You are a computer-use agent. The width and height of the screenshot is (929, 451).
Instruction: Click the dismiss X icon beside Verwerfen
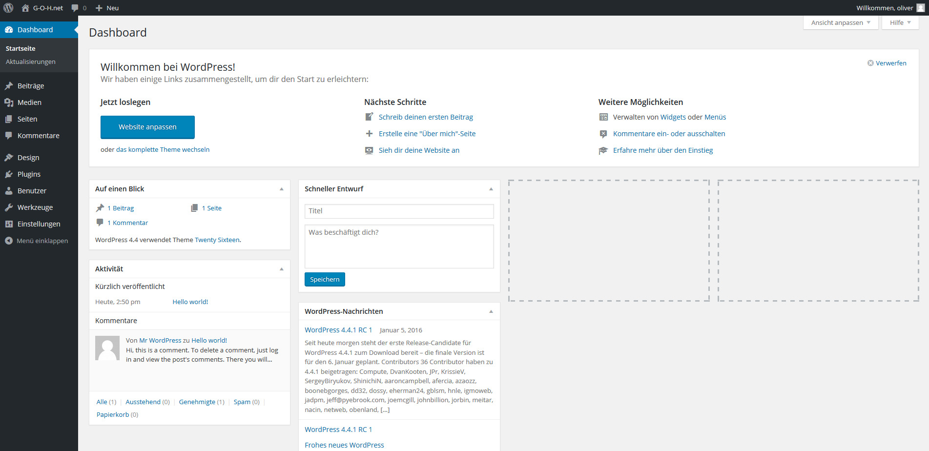(x=870, y=63)
